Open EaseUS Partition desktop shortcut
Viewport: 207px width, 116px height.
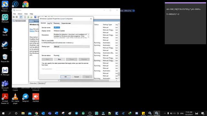point(5,6)
